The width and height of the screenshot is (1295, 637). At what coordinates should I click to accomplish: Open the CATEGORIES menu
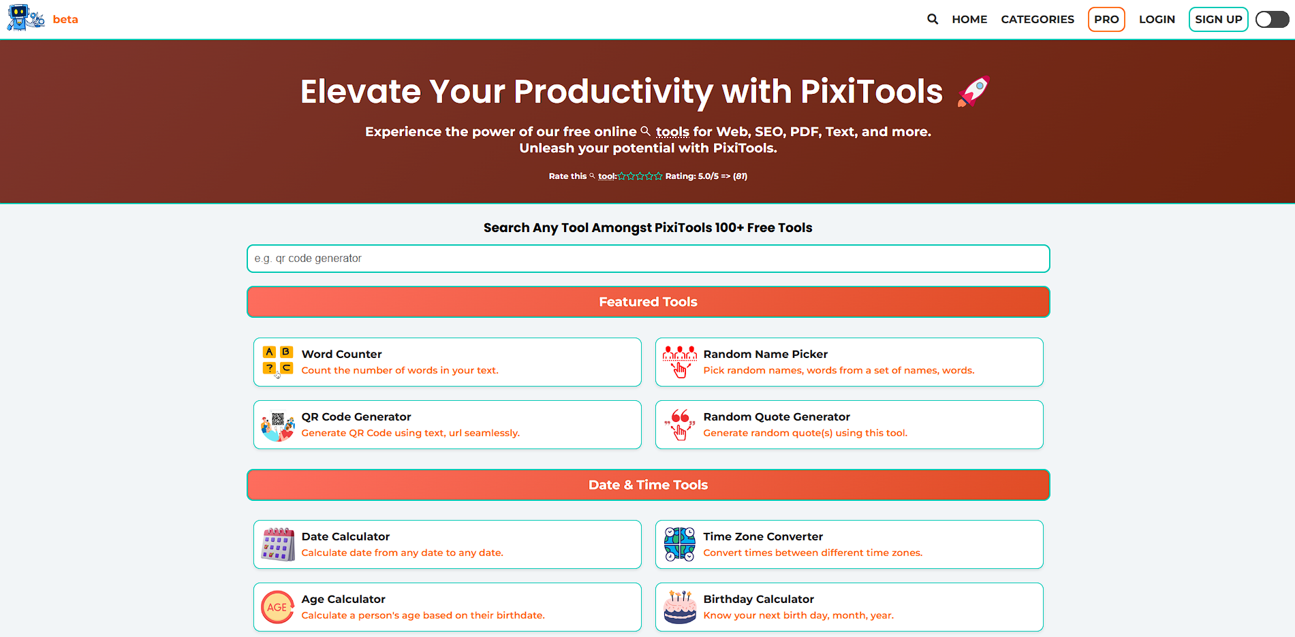coord(1037,19)
